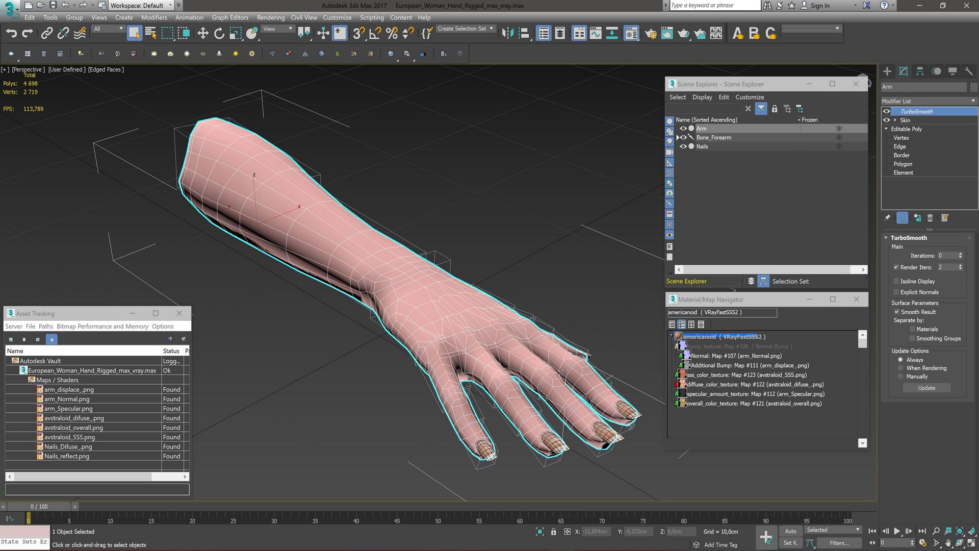Open the Create Selection Set dropdown
979x551 pixels.
(x=465, y=29)
